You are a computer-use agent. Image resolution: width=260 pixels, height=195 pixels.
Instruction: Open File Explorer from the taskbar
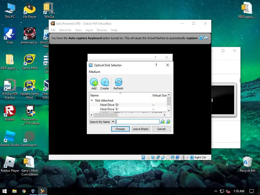[14, 191]
